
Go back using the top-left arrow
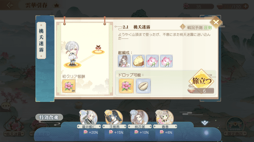[x=10, y=5]
